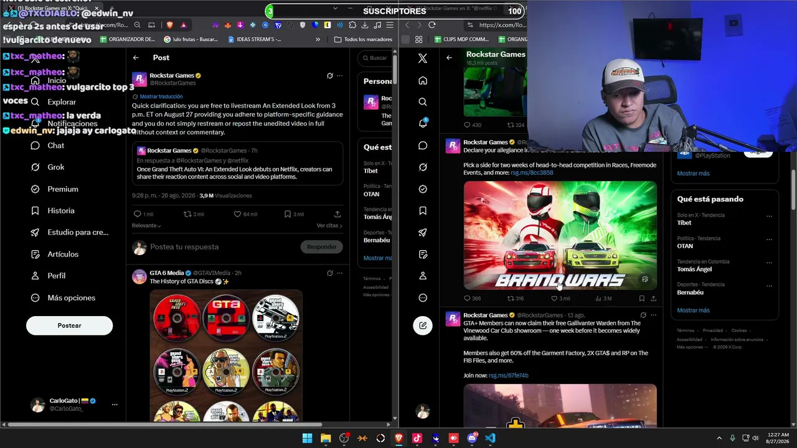Viewport: 797px width, 448px height.
Task: Open Premium in the left sidebar menu
Action: pos(55,189)
